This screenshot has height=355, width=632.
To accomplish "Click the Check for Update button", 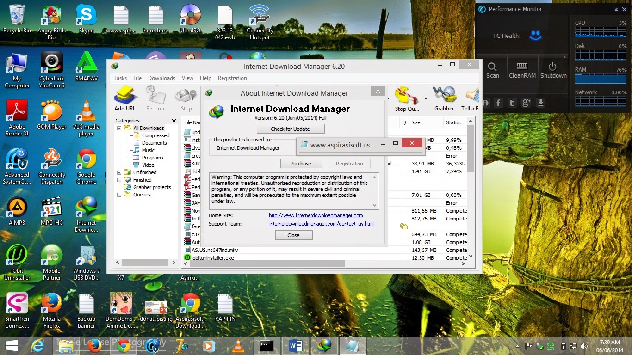I will click(291, 129).
